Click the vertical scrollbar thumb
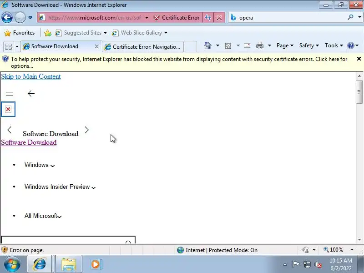Viewport: 364px width, 273px height. pos(359,92)
